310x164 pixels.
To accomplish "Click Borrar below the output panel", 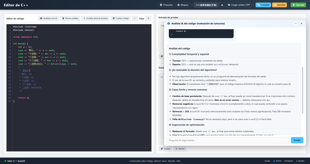I will pyautogui.click(x=180, y=149).
